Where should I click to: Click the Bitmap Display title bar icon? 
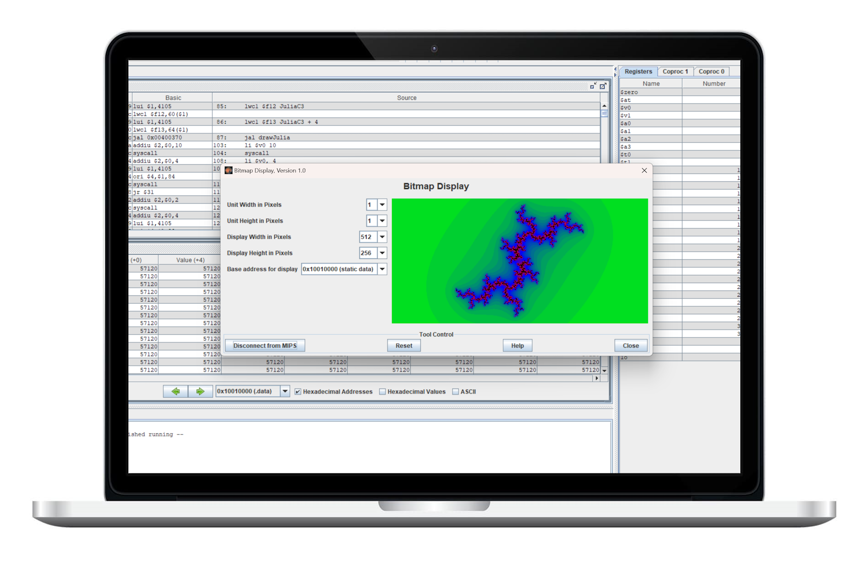click(228, 170)
